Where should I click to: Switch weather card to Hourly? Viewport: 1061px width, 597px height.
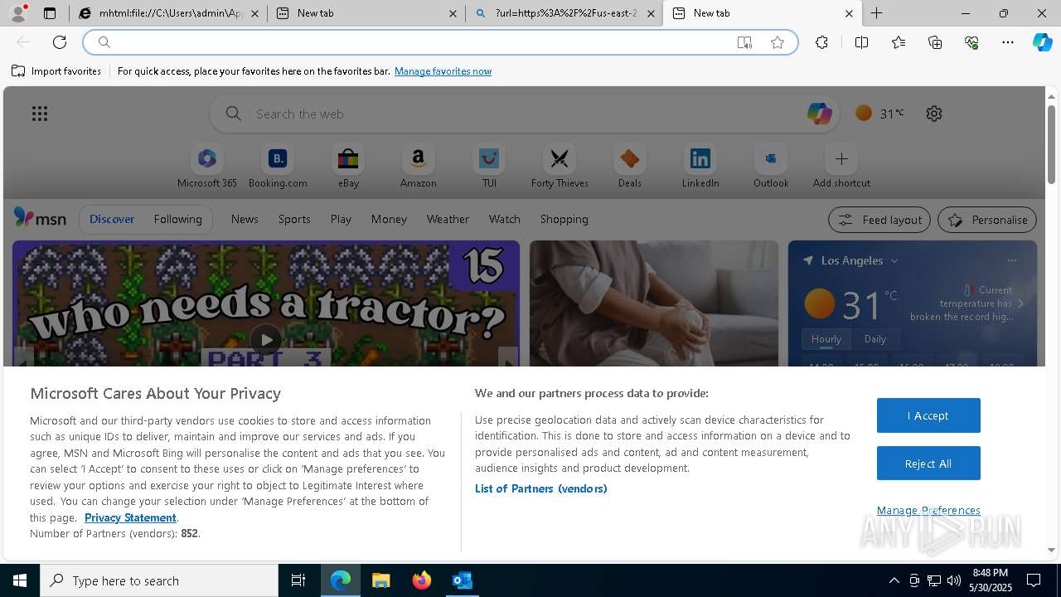pos(826,339)
